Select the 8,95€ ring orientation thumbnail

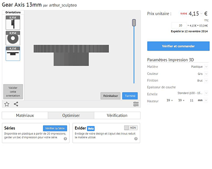coord(13,38)
